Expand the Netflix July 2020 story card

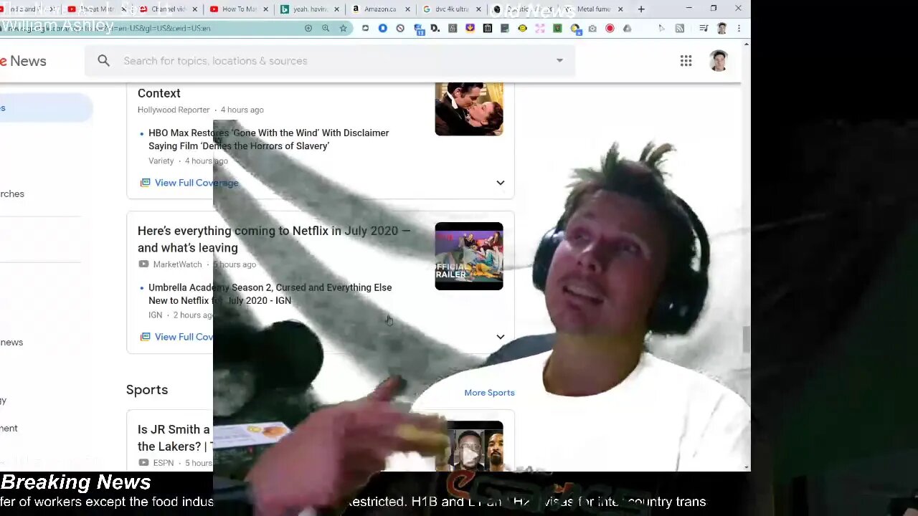[501, 337]
